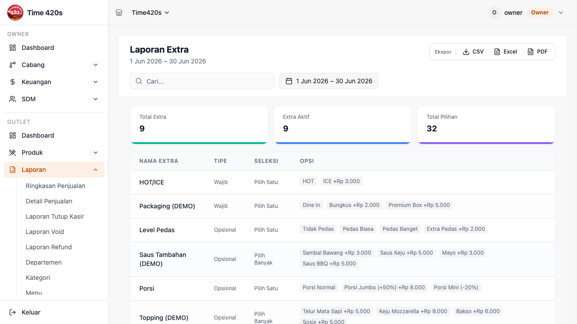The height and width of the screenshot is (324, 577).
Task: Click the Time 420s logo image
Action: click(x=15, y=13)
